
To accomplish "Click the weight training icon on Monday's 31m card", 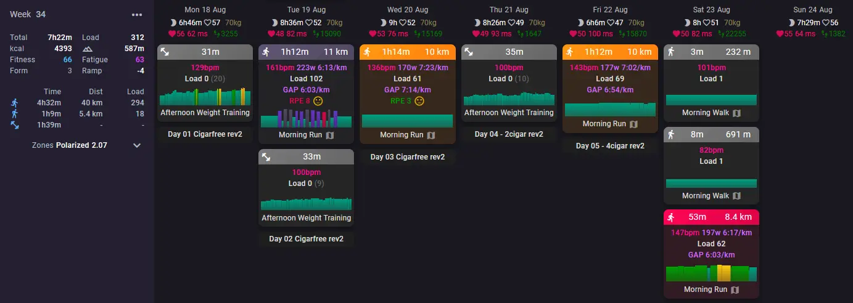I will point(165,52).
